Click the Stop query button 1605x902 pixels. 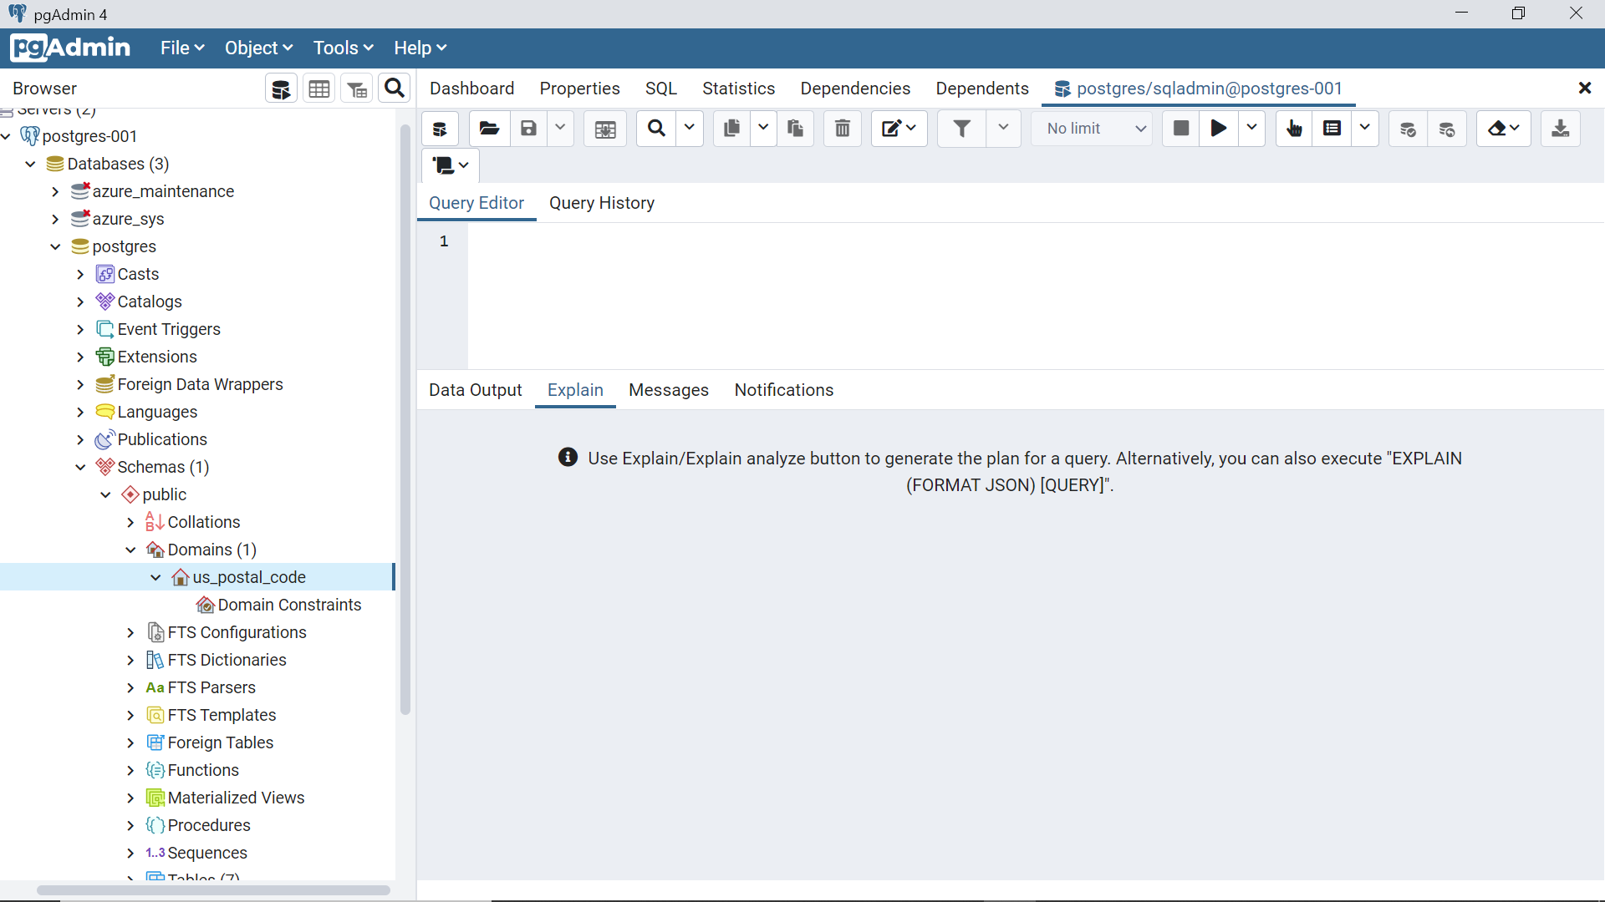tap(1180, 129)
